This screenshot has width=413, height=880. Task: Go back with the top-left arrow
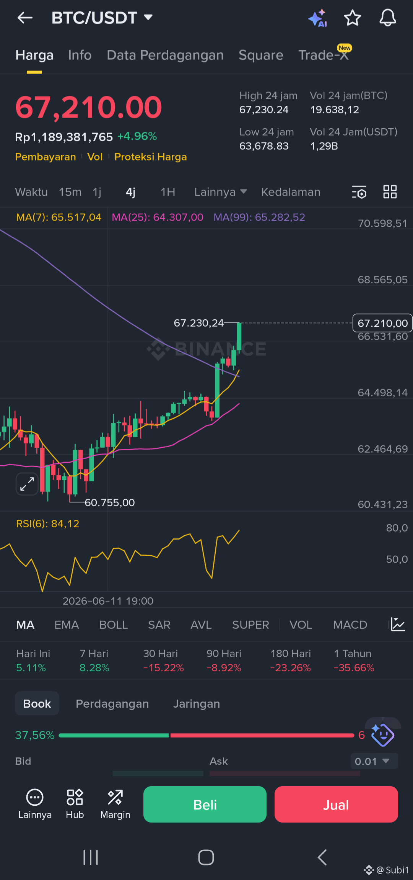(x=25, y=18)
